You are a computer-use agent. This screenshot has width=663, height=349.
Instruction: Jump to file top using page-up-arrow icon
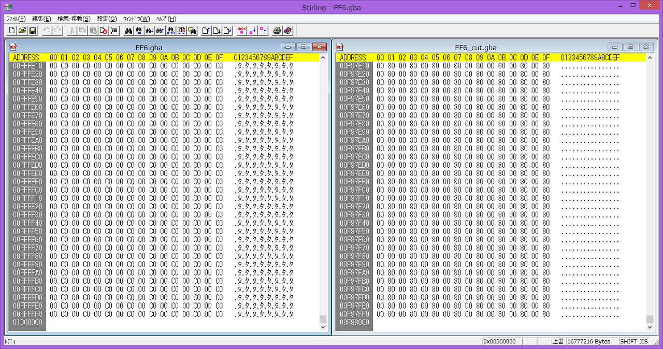click(x=206, y=31)
